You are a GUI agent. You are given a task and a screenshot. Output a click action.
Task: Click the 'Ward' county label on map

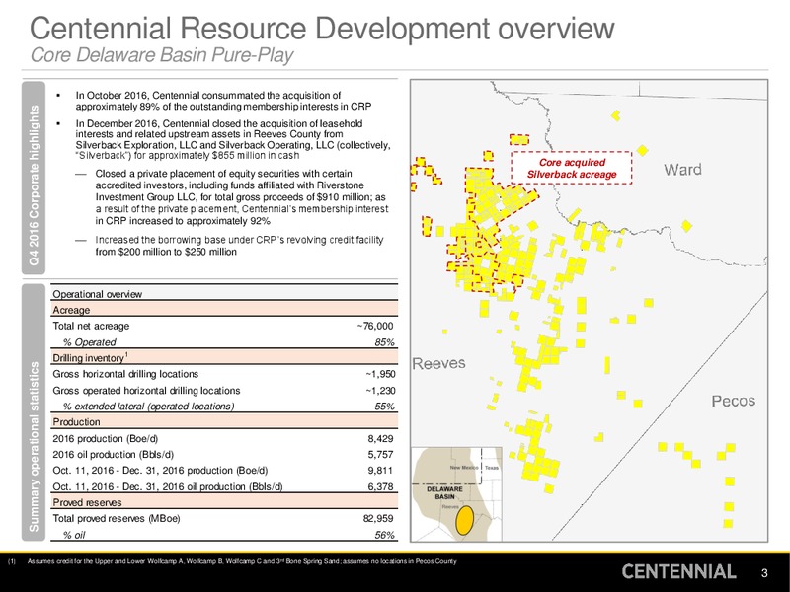coord(682,169)
